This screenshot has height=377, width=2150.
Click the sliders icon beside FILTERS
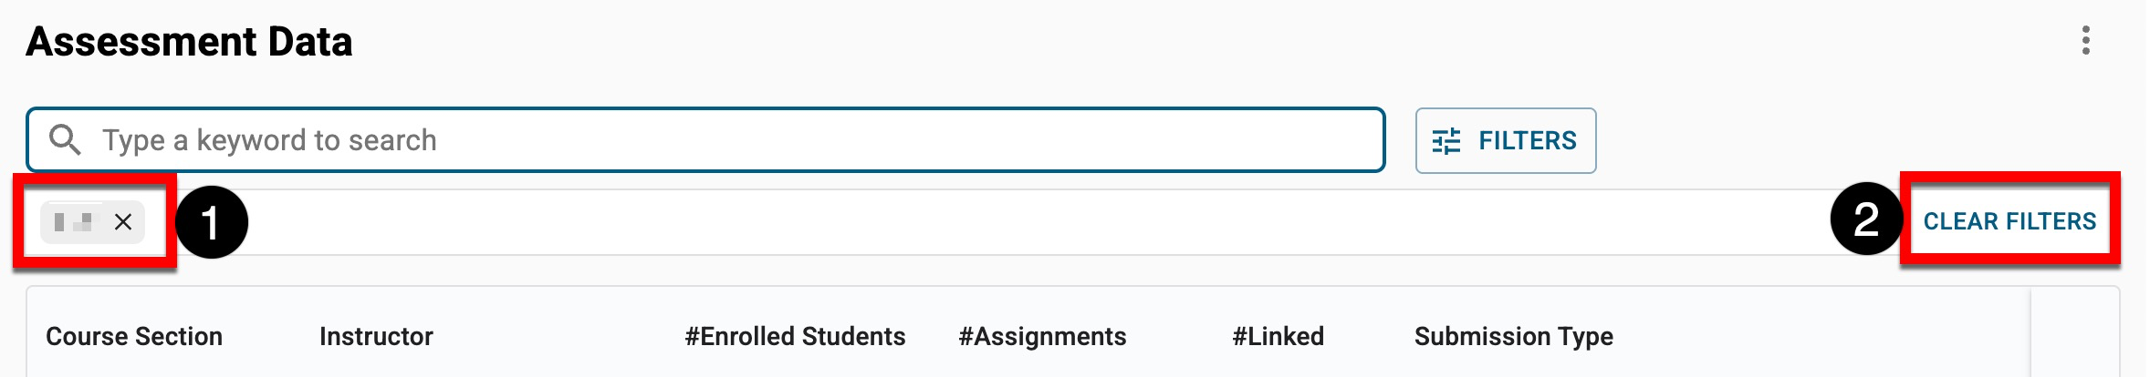pos(1446,141)
